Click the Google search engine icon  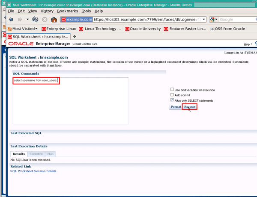coord(212,20)
